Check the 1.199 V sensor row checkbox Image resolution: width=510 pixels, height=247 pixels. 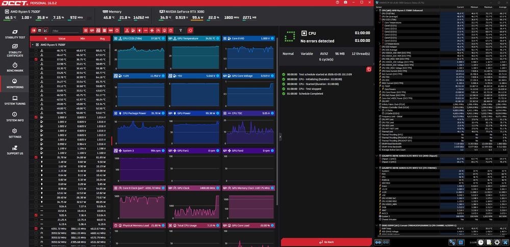pos(36,149)
